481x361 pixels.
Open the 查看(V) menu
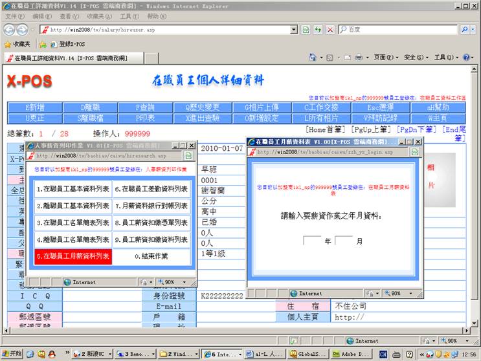69,16
